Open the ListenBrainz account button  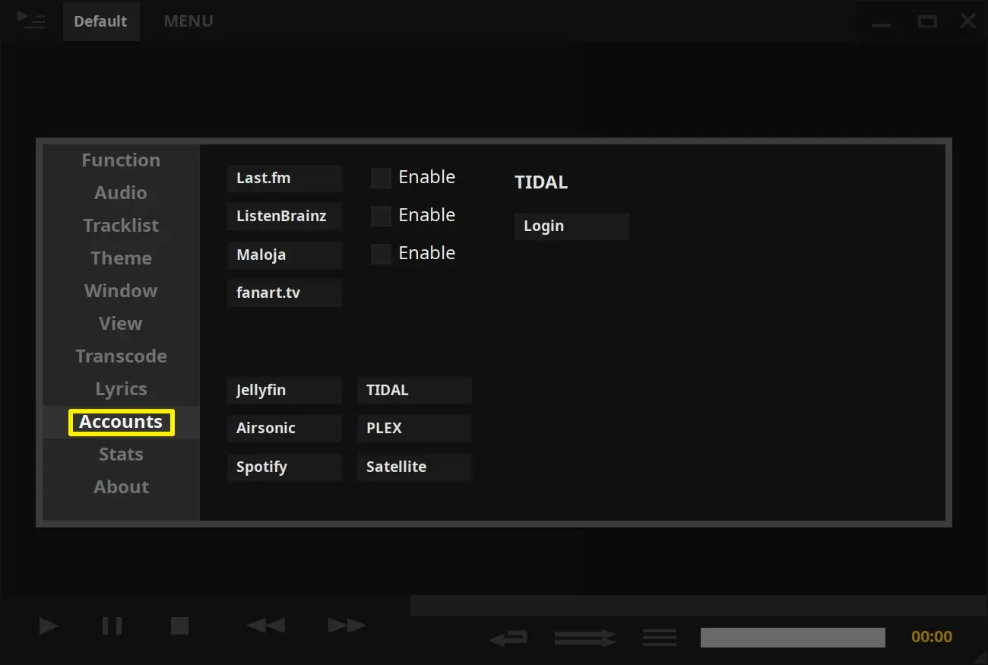coord(284,217)
